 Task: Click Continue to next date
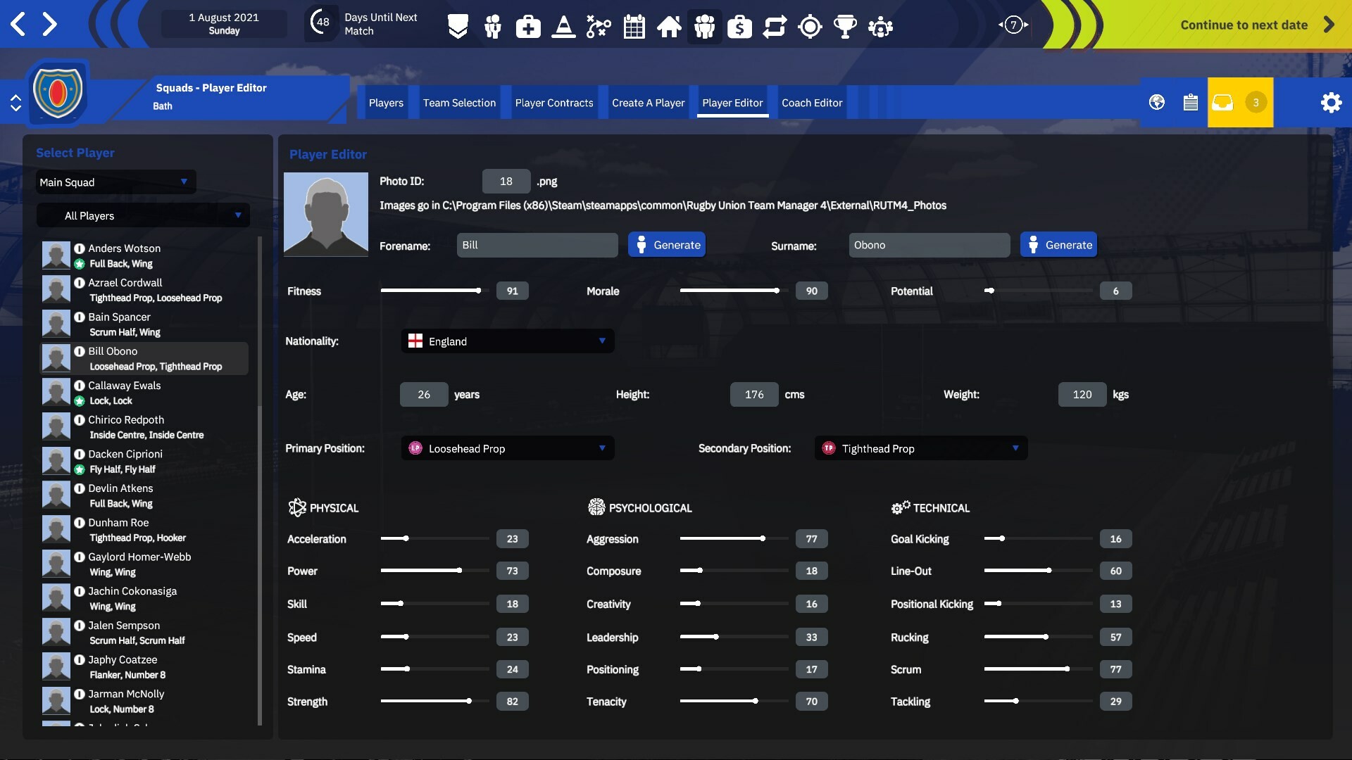click(x=1243, y=24)
